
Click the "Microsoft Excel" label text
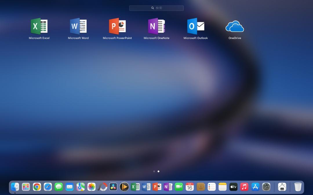[39, 38]
